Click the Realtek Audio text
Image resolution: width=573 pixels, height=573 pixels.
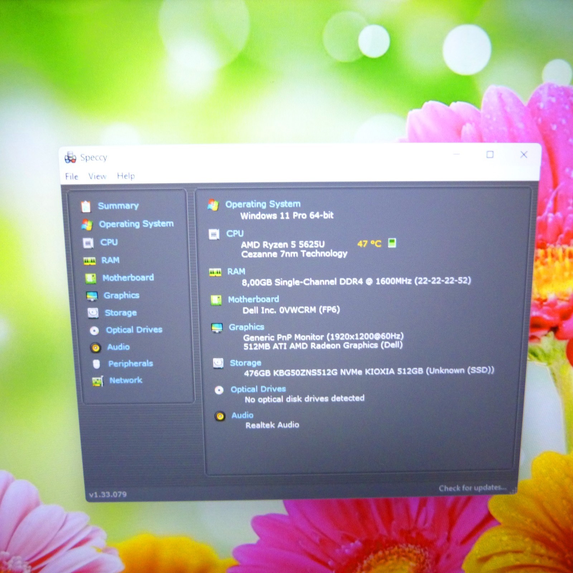(x=272, y=425)
